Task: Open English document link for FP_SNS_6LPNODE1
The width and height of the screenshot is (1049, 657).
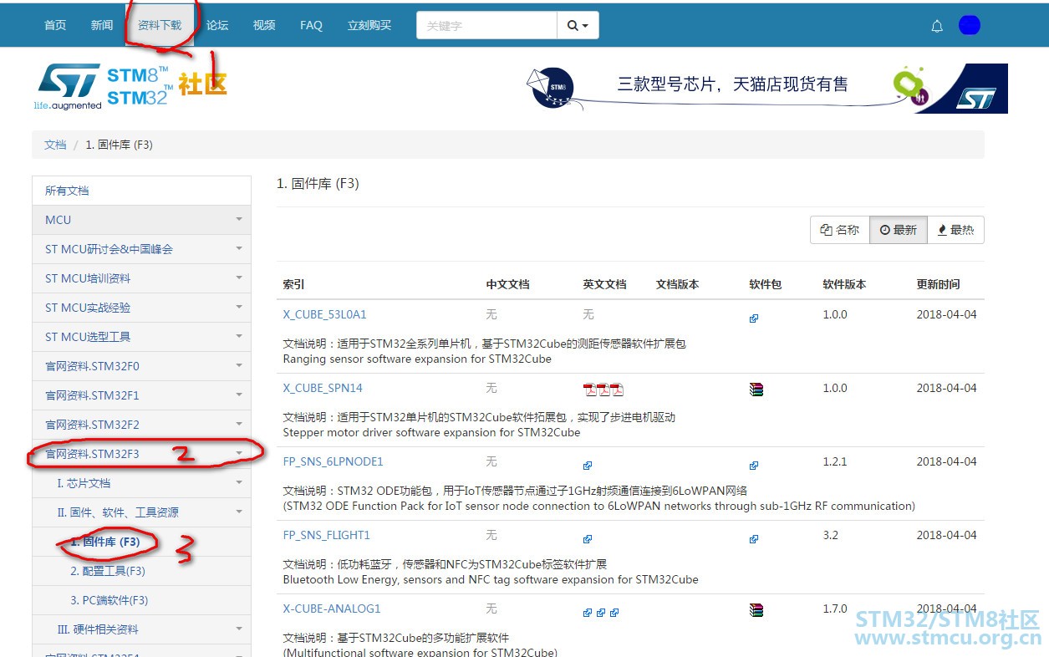Action: pyautogui.click(x=588, y=466)
